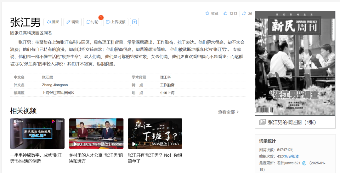Click editor name 君伟junwei521
This screenshot has height=173, width=340.
(289, 163)
